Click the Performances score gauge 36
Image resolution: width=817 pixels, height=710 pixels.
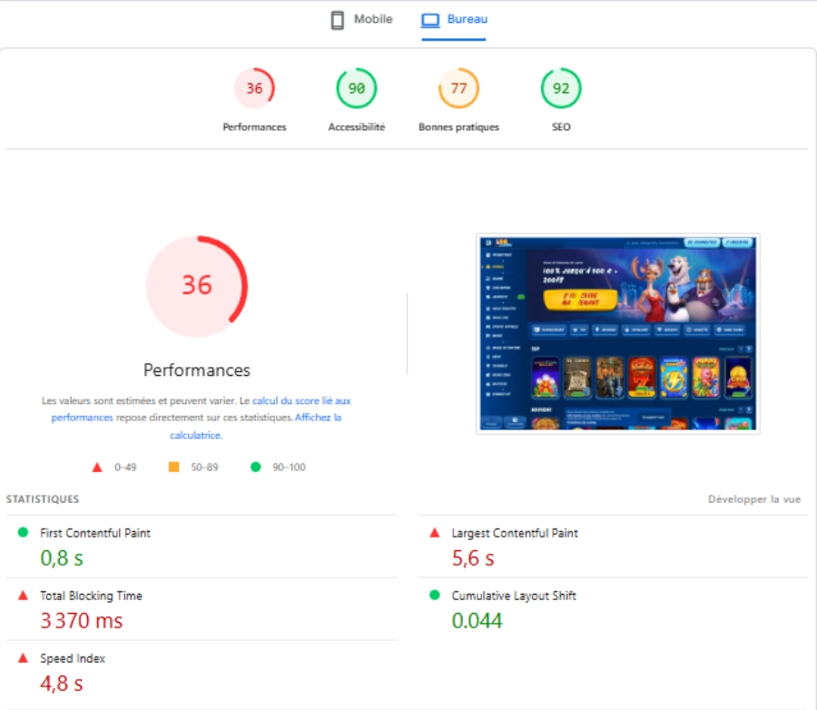pyautogui.click(x=254, y=89)
